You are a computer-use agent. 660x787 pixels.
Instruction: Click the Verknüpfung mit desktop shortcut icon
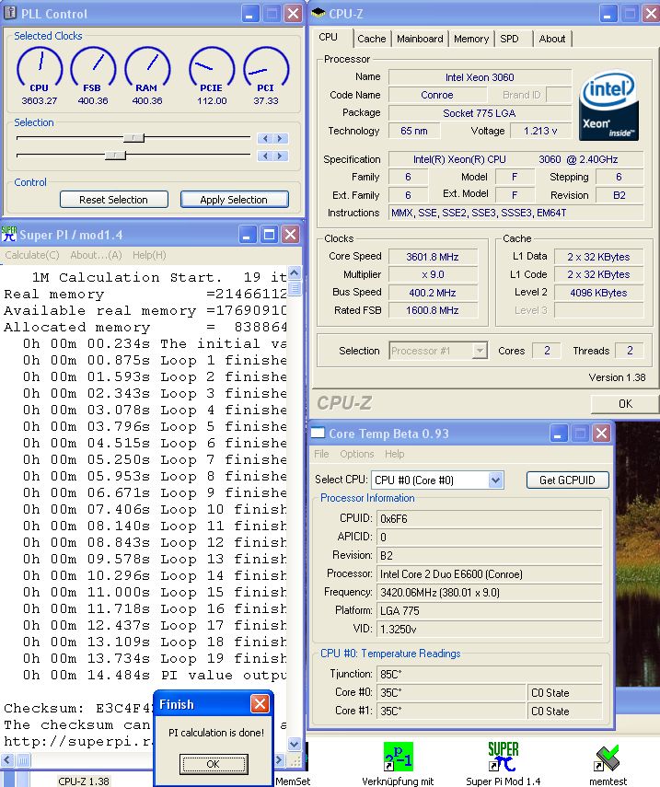pos(398,758)
